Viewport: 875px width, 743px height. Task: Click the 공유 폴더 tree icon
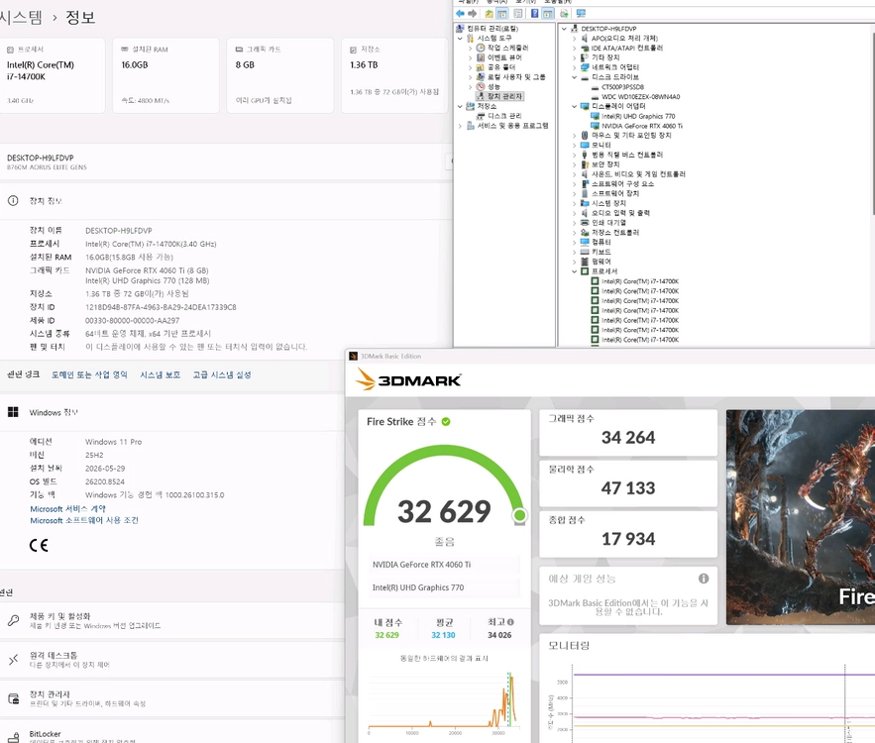(481, 67)
